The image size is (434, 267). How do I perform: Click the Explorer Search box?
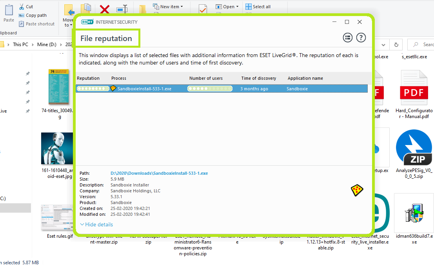(x=421, y=45)
